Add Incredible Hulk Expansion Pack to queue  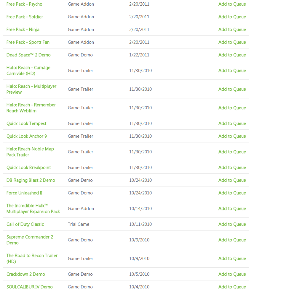[x=232, y=209]
